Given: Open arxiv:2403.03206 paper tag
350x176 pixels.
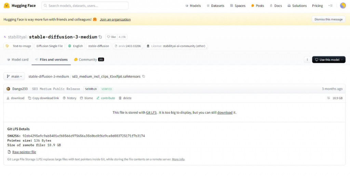Looking at the screenshot, I should point(128,46).
